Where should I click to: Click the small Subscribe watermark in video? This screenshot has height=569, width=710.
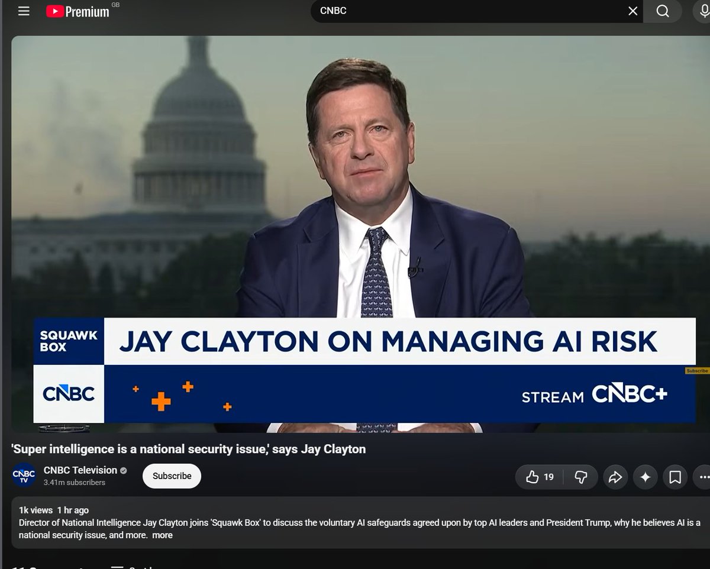697,371
